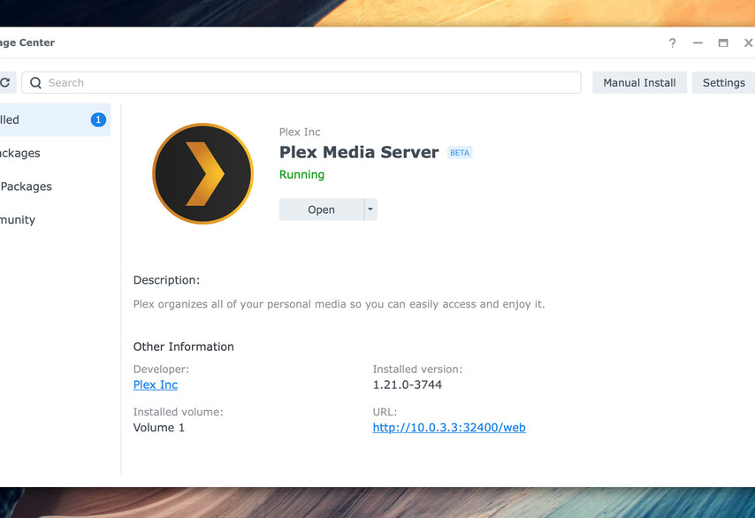Click the installed version 1.21.0-3744
The width and height of the screenshot is (755, 518).
(408, 385)
